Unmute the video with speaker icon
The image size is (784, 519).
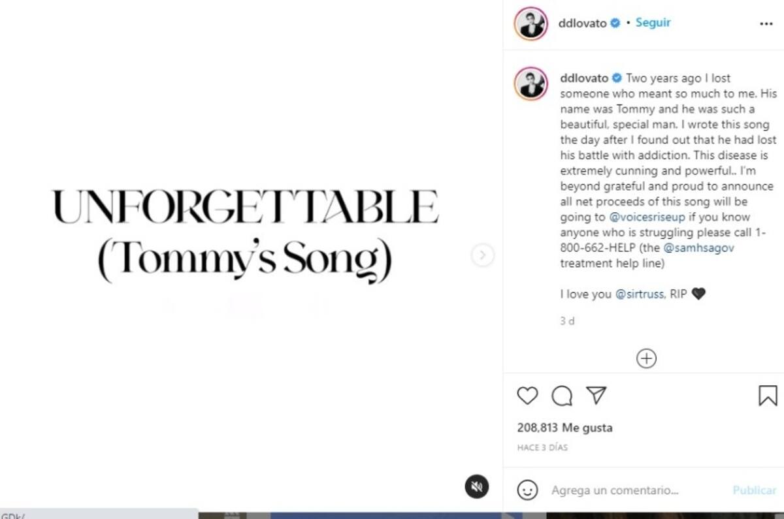[478, 486]
